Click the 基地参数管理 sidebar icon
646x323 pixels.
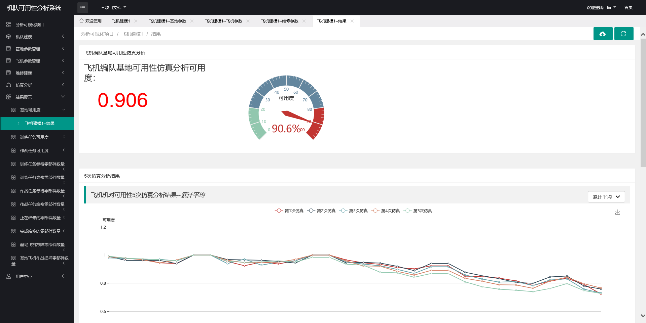pos(9,49)
